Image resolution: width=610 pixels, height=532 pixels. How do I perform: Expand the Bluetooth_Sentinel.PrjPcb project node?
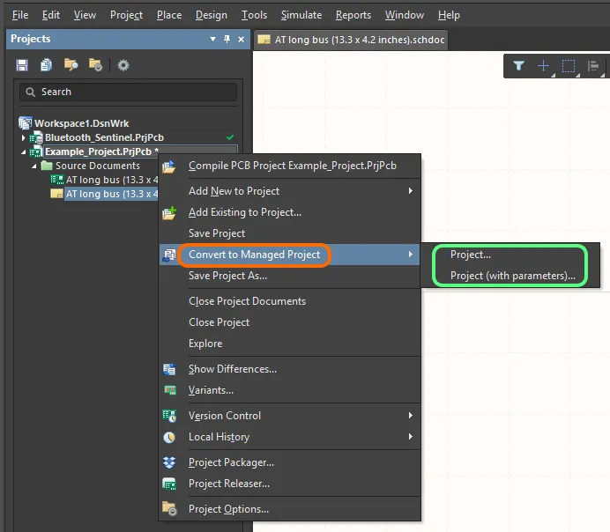tap(23, 137)
